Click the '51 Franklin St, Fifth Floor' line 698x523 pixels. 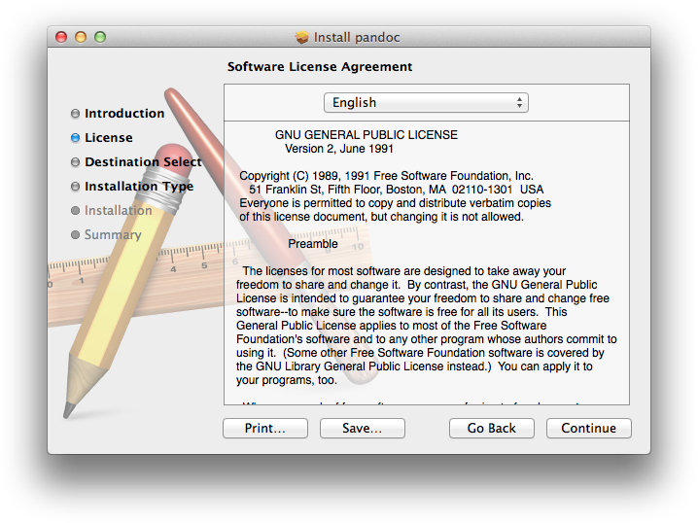tap(397, 190)
